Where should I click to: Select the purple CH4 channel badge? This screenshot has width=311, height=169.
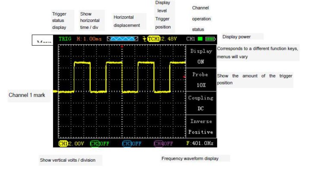click(x=159, y=144)
